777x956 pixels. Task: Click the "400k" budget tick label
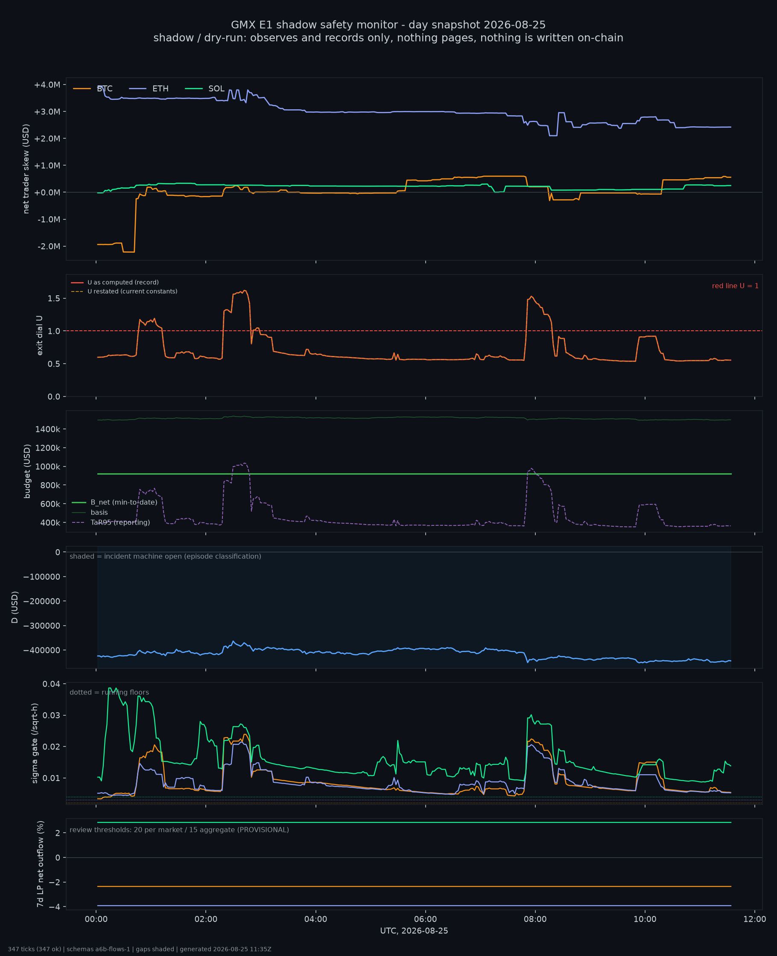pyautogui.click(x=50, y=522)
